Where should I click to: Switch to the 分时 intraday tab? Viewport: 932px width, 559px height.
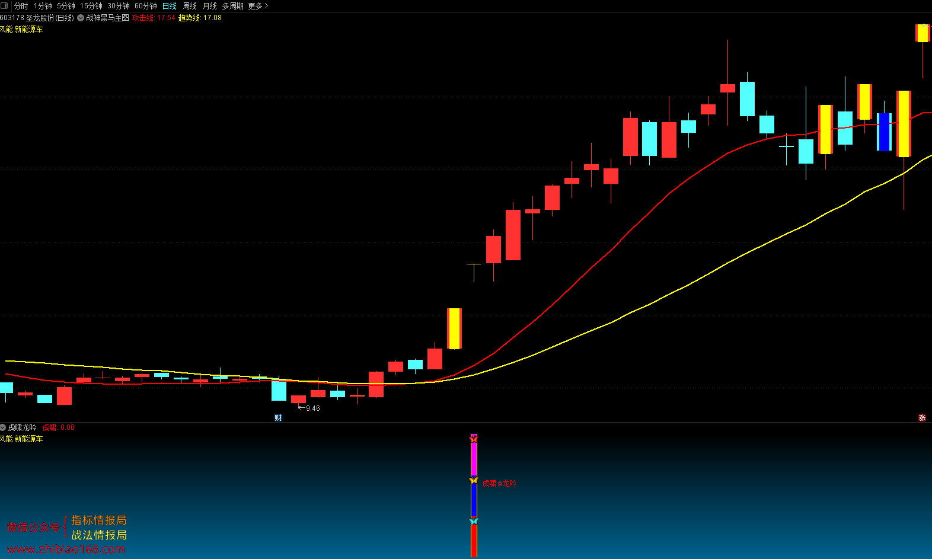click(x=21, y=6)
